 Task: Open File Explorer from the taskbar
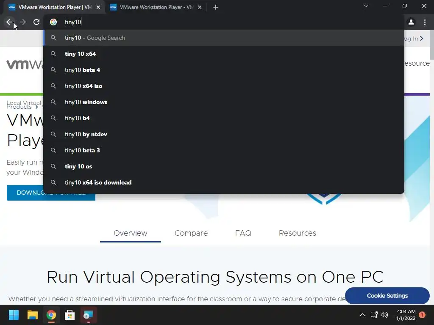(32, 315)
